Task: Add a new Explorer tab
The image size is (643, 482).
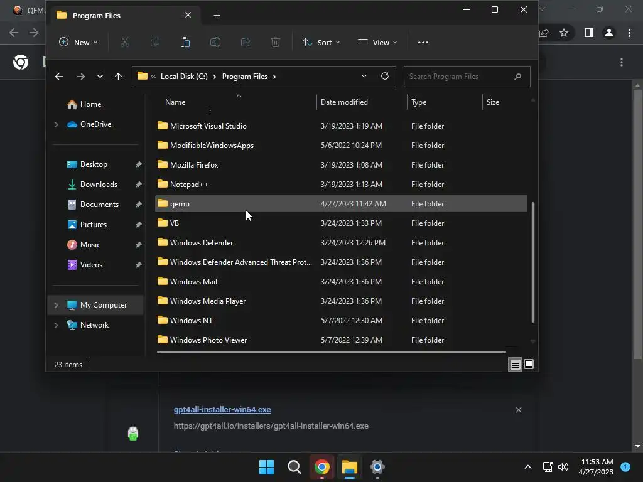Action: coord(217,16)
